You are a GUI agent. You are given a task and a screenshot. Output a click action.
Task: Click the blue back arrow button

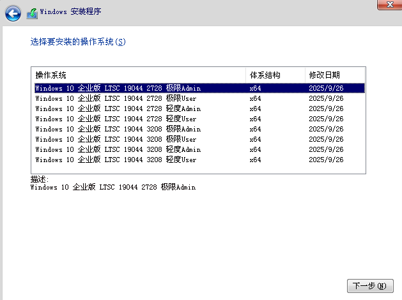click(13, 12)
